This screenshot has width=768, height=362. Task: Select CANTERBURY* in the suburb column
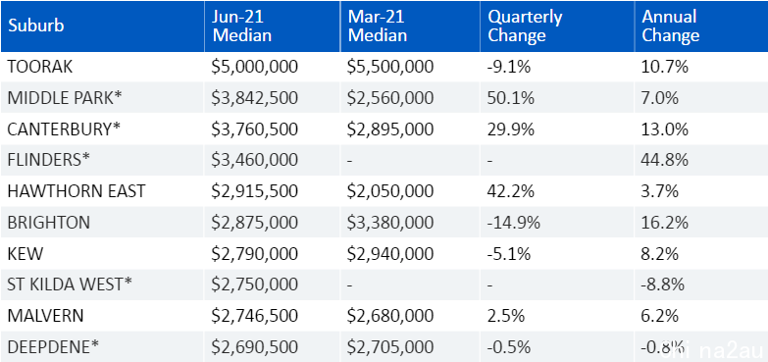[x=64, y=129]
